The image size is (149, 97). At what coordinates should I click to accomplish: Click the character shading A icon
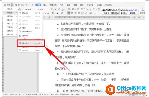point(62,13)
